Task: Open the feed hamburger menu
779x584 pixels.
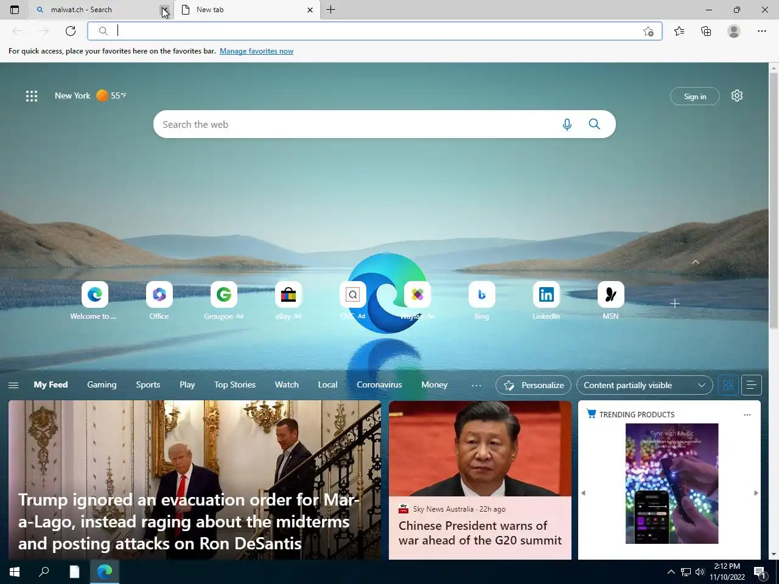Action: pos(13,385)
